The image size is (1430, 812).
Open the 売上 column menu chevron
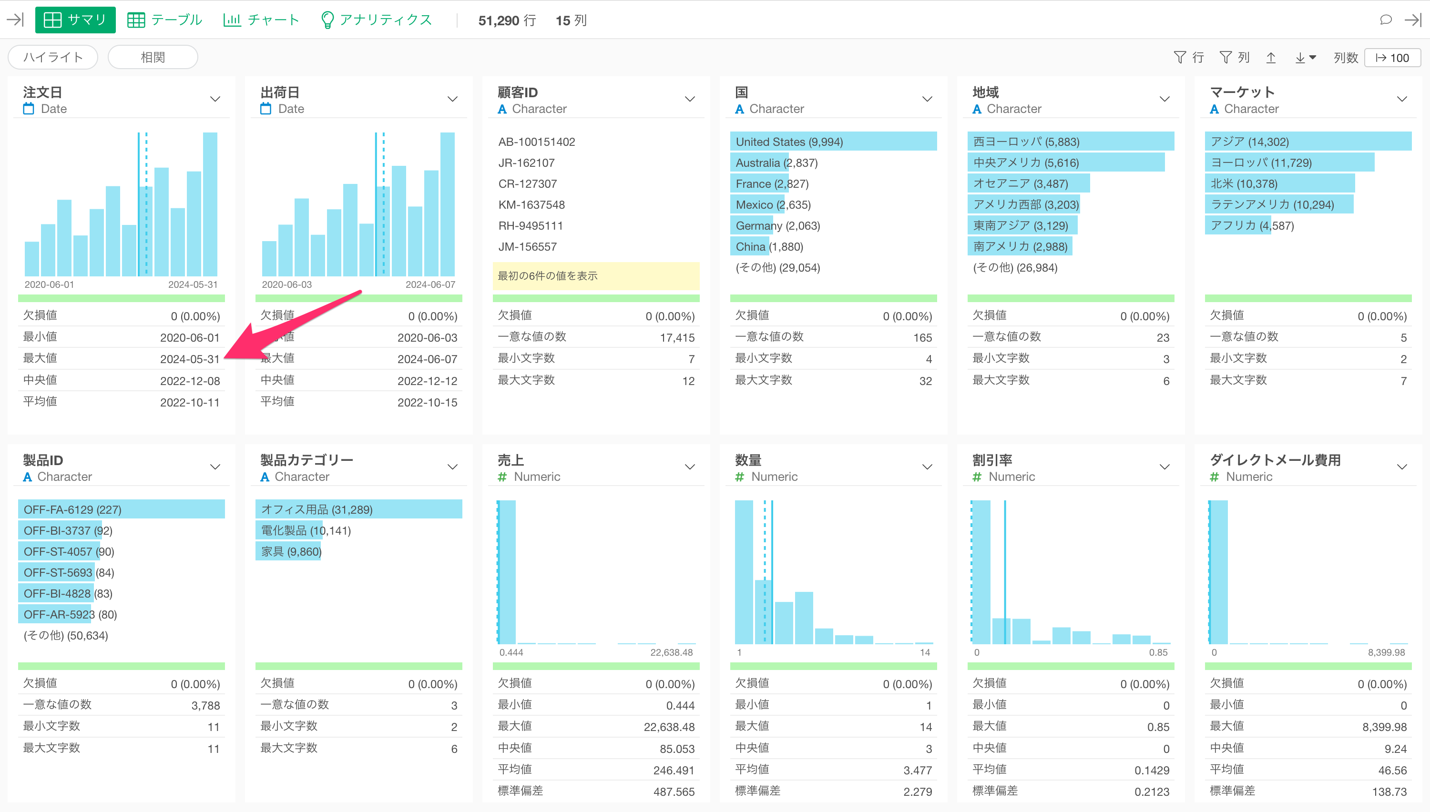690,467
